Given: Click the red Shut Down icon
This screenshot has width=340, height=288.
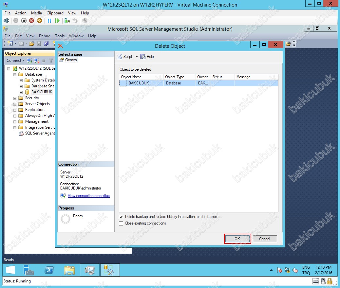Looking at the screenshot, I should coord(32,21).
